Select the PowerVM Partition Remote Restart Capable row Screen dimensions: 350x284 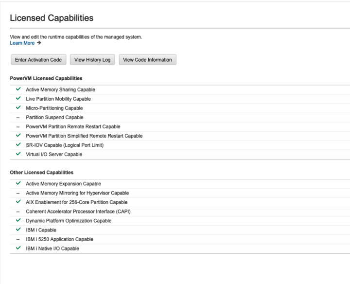click(180, 126)
